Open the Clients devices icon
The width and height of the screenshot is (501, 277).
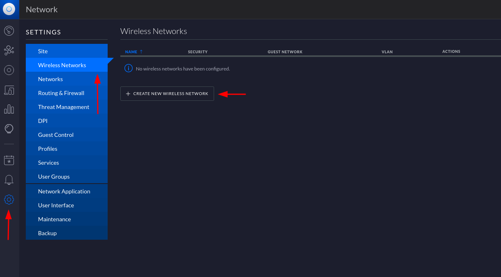pos(9,90)
